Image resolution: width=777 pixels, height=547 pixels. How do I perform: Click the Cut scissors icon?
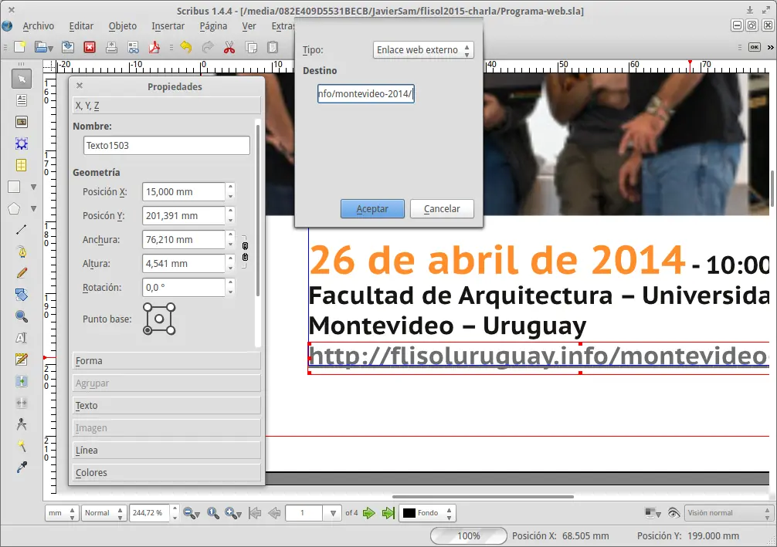click(x=229, y=47)
